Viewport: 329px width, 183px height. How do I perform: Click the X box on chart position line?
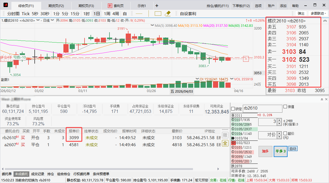[246, 59]
